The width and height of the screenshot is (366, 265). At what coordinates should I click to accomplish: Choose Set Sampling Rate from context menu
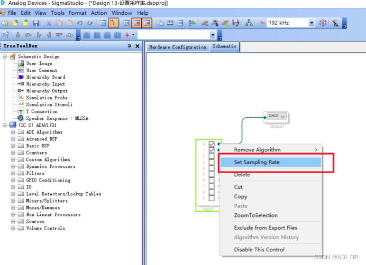coord(270,162)
